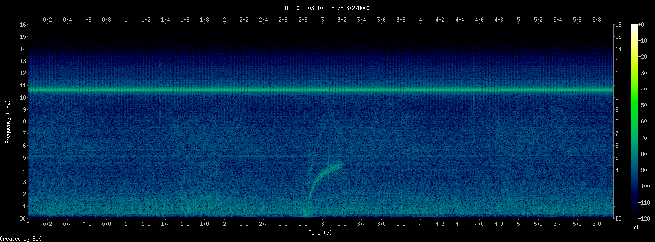The width and height of the screenshot is (655, 242).
Task: Click the bright green horizontal tone line
Action: point(195,90)
